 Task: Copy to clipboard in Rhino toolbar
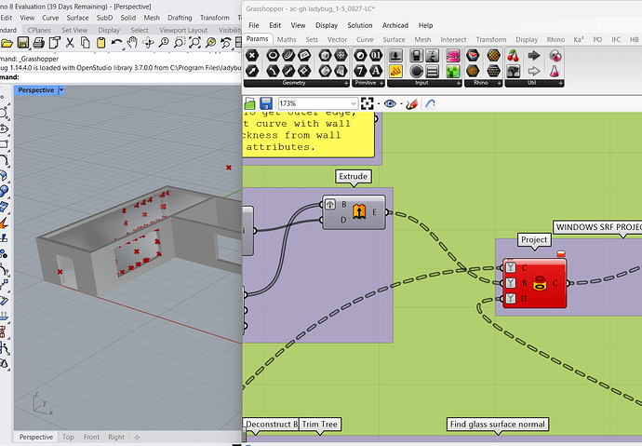(x=86, y=43)
